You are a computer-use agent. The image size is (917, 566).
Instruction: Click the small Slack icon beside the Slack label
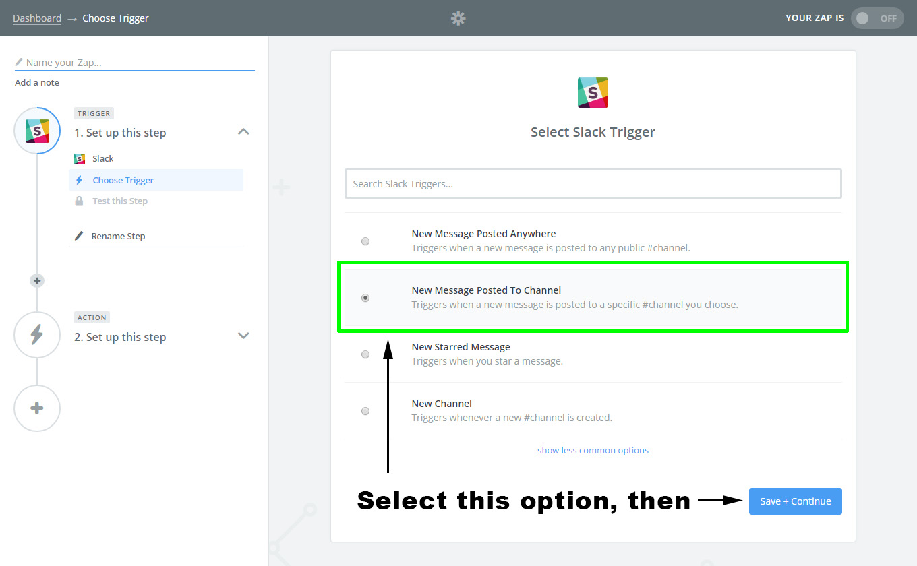(80, 159)
